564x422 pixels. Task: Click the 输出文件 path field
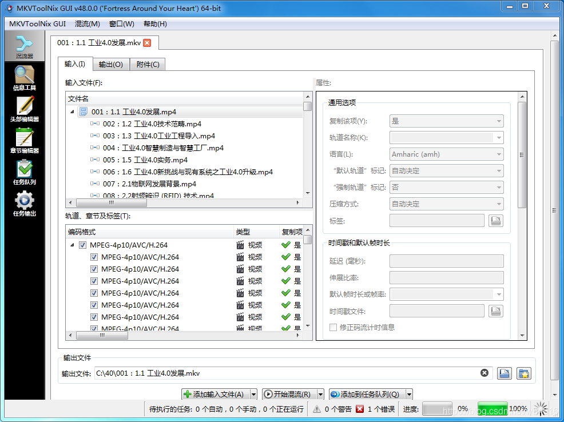293,373
